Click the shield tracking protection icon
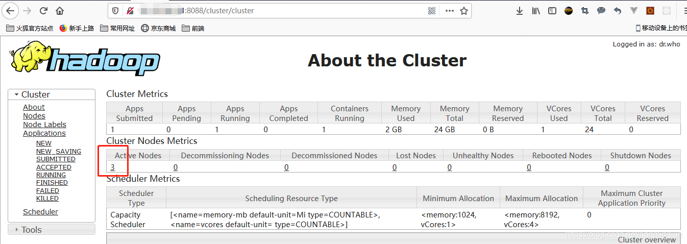Viewport: 687px width, 244px height. pyautogui.click(x=115, y=11)
